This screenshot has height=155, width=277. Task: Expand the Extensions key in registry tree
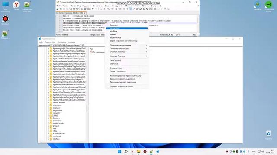[48, 121]
